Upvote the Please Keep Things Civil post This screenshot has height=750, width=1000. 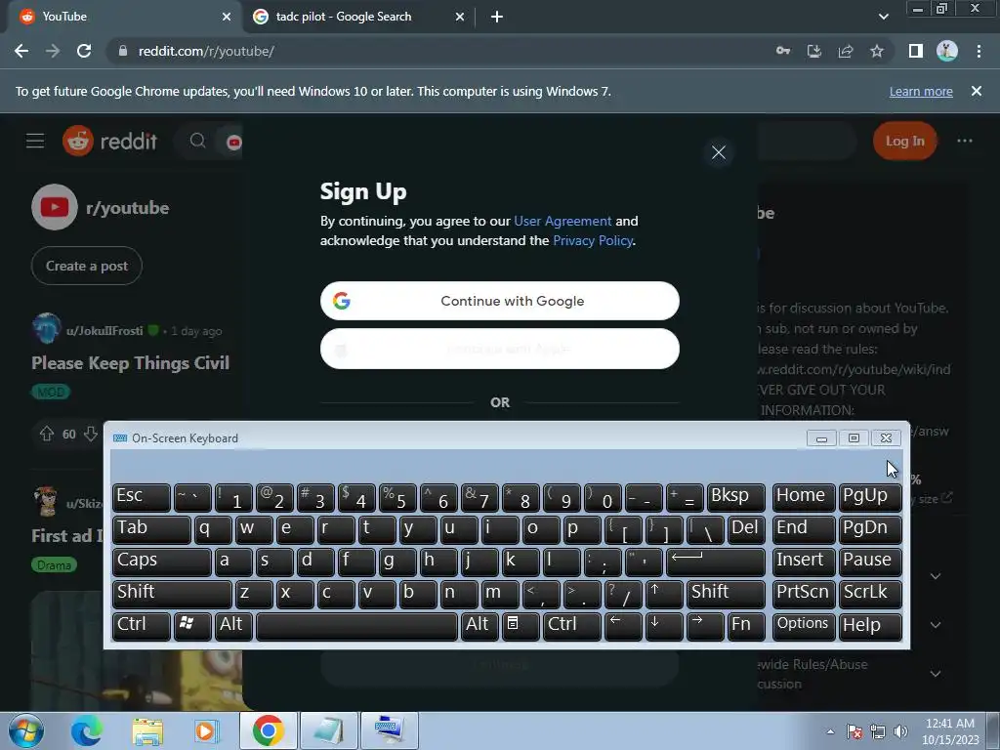pos(47,435)
